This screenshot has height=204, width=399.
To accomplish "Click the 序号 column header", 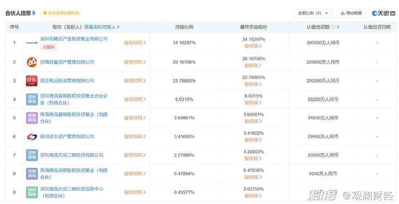I will point(14,27).
